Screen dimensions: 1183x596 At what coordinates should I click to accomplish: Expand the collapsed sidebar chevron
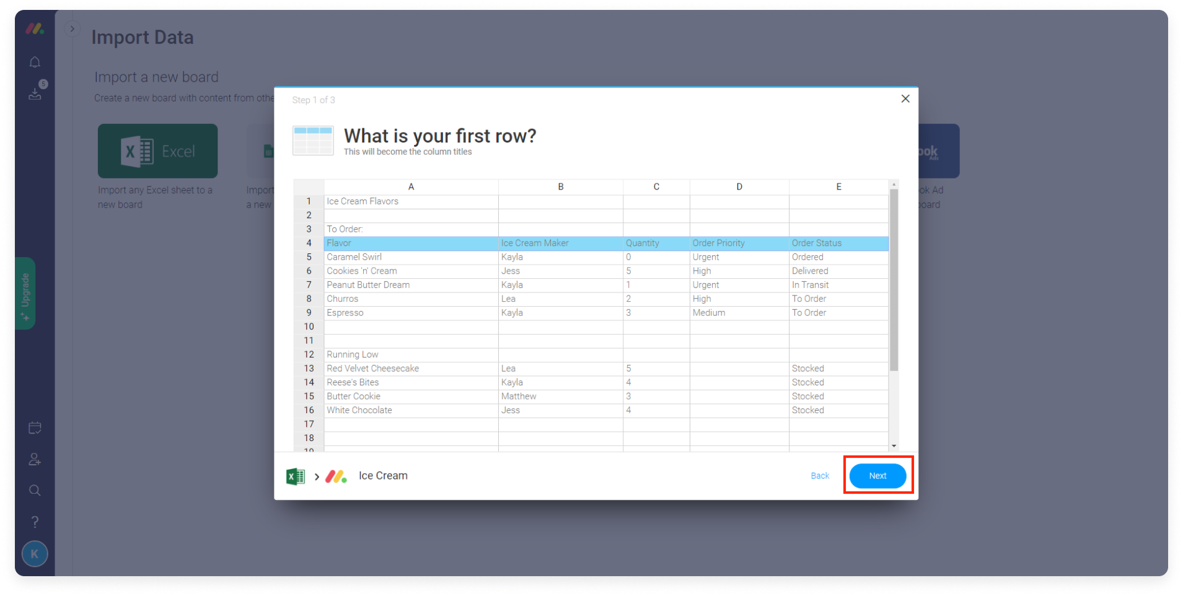[72, 28]
